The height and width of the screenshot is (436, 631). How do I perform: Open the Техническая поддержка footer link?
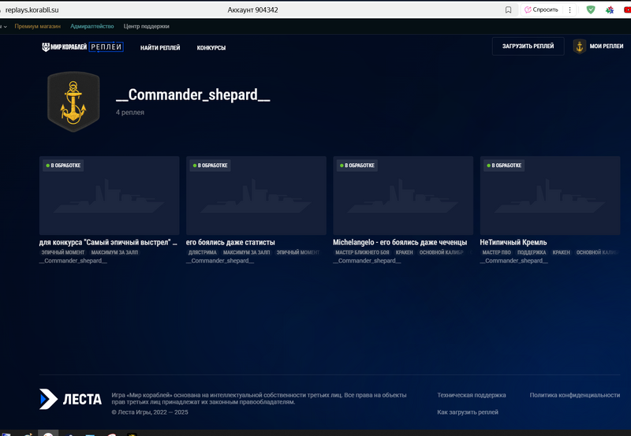(472, 395)
